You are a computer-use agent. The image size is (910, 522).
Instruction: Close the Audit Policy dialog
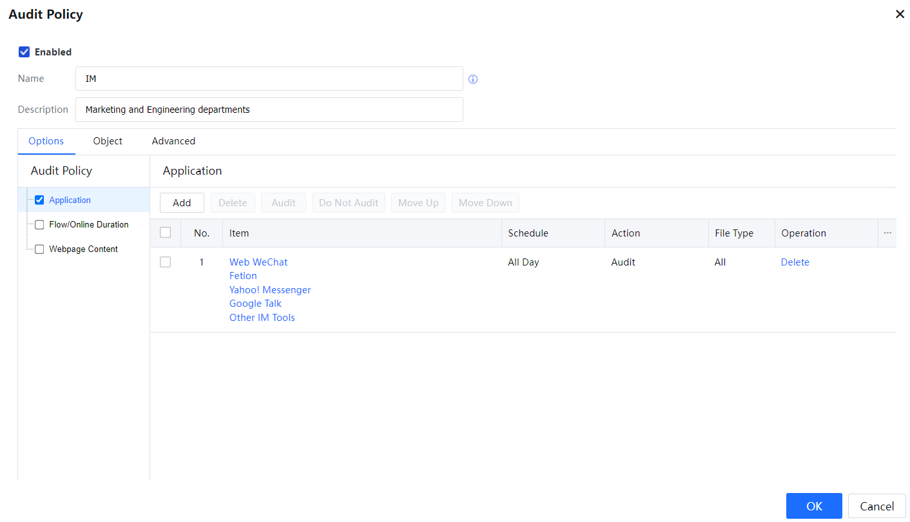coord(900,14)
